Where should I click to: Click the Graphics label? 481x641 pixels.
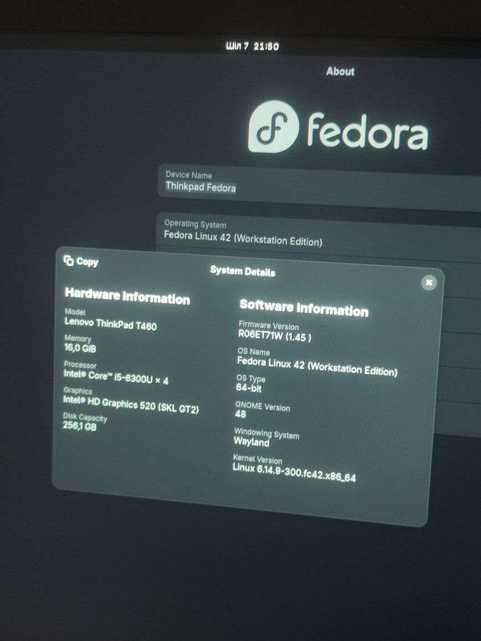point(78,390)
